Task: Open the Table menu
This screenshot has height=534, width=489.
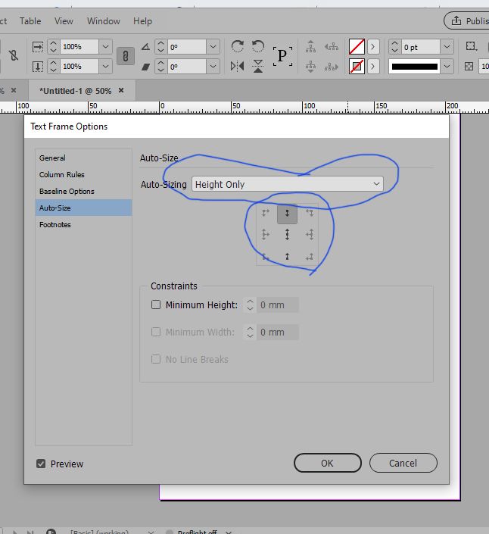Action: click(30, 21)
